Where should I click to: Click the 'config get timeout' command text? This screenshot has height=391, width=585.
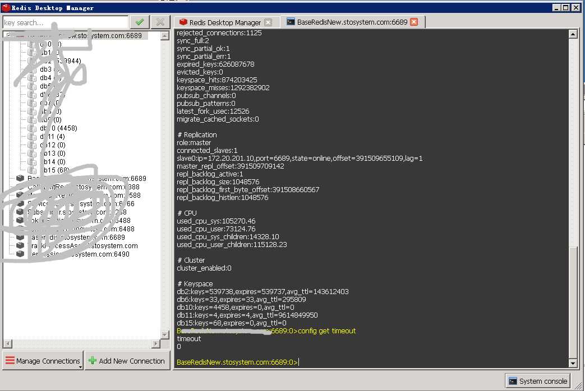pos(327,331)
